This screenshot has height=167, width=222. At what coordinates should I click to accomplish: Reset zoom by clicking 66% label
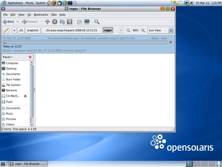point(136,30)
